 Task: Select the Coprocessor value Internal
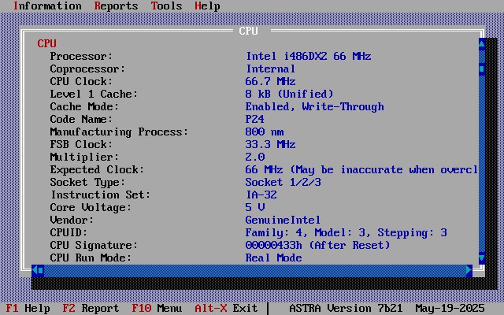pyautogui.click(x=270, y=69)
